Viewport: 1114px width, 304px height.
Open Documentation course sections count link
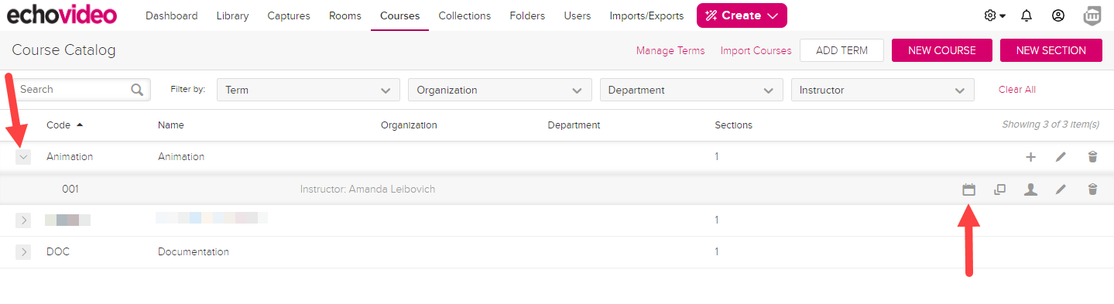click(717, 252)
